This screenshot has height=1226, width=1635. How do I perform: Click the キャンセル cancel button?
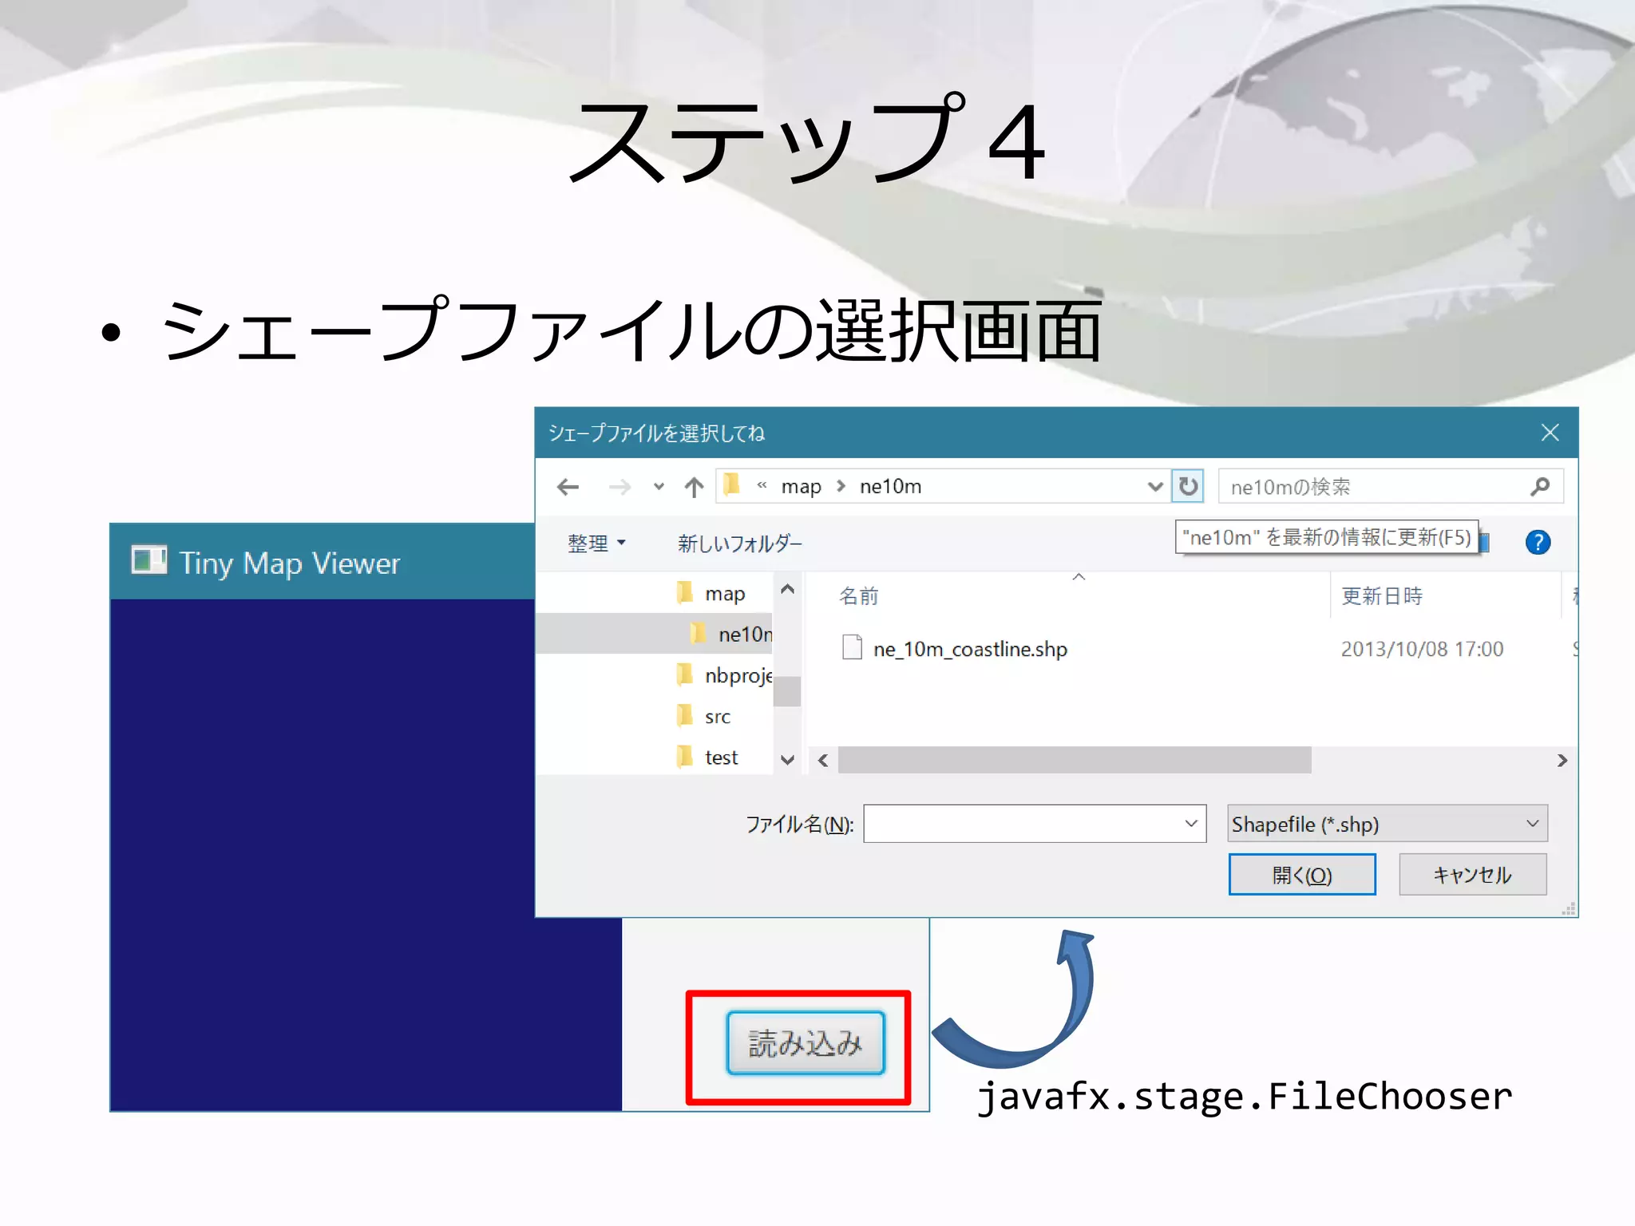[x=1472, y=875]
